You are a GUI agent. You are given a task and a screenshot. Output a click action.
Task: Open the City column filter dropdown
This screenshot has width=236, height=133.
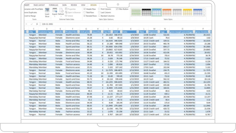click(x=37, y=32)
